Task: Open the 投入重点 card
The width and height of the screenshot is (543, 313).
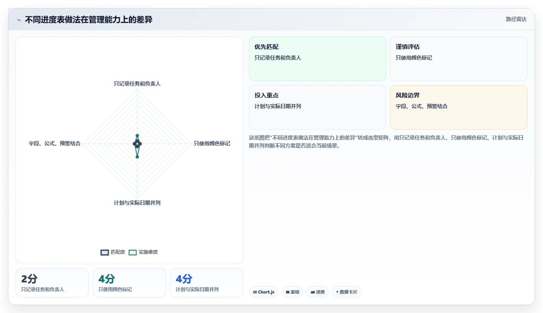Action: pos(318,107)
